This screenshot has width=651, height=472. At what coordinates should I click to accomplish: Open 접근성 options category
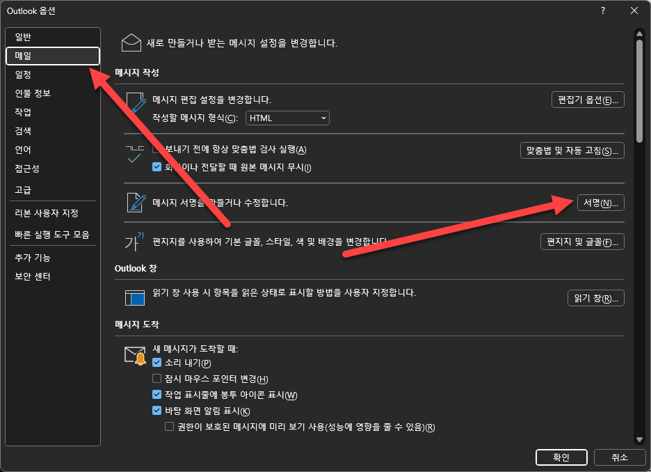[x=53, y=168]
